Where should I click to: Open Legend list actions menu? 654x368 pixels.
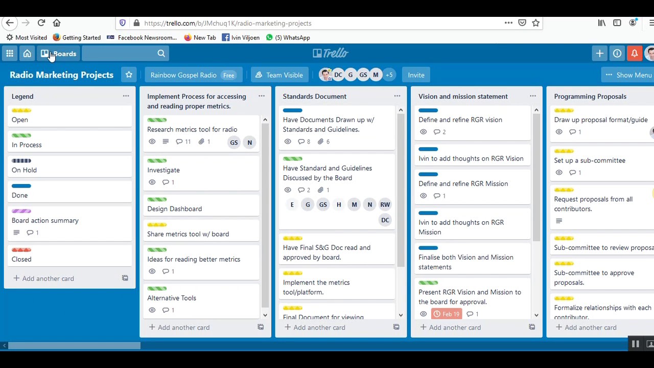[x=126, y=96]
